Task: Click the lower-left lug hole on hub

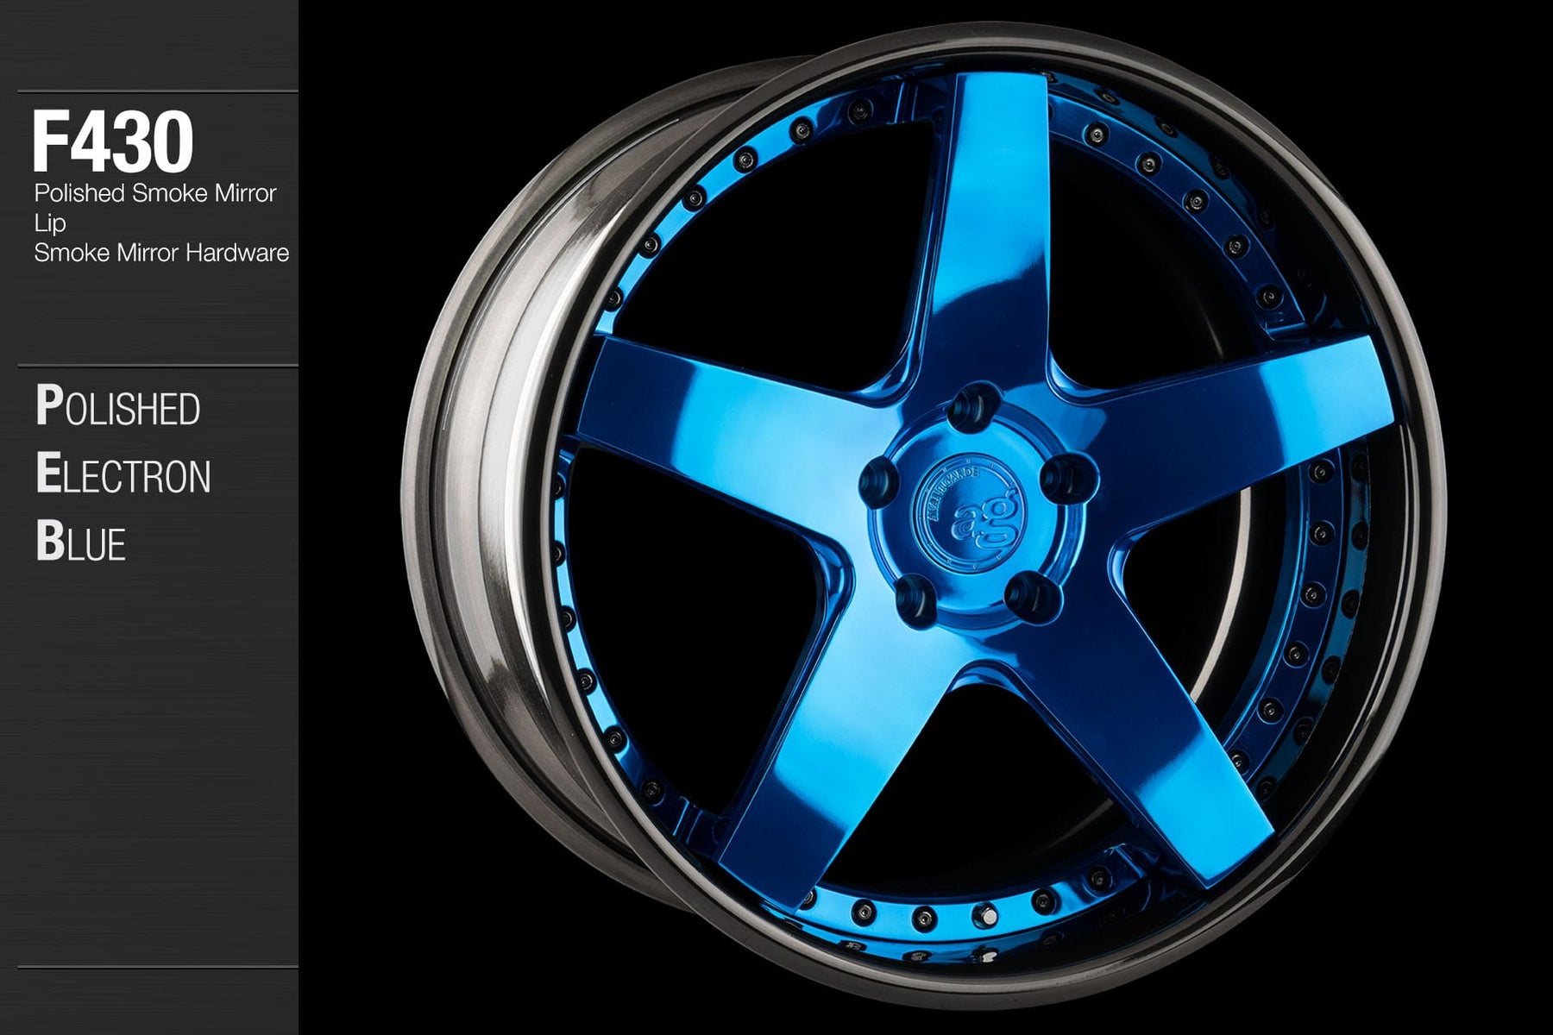Action: [911, 595]
